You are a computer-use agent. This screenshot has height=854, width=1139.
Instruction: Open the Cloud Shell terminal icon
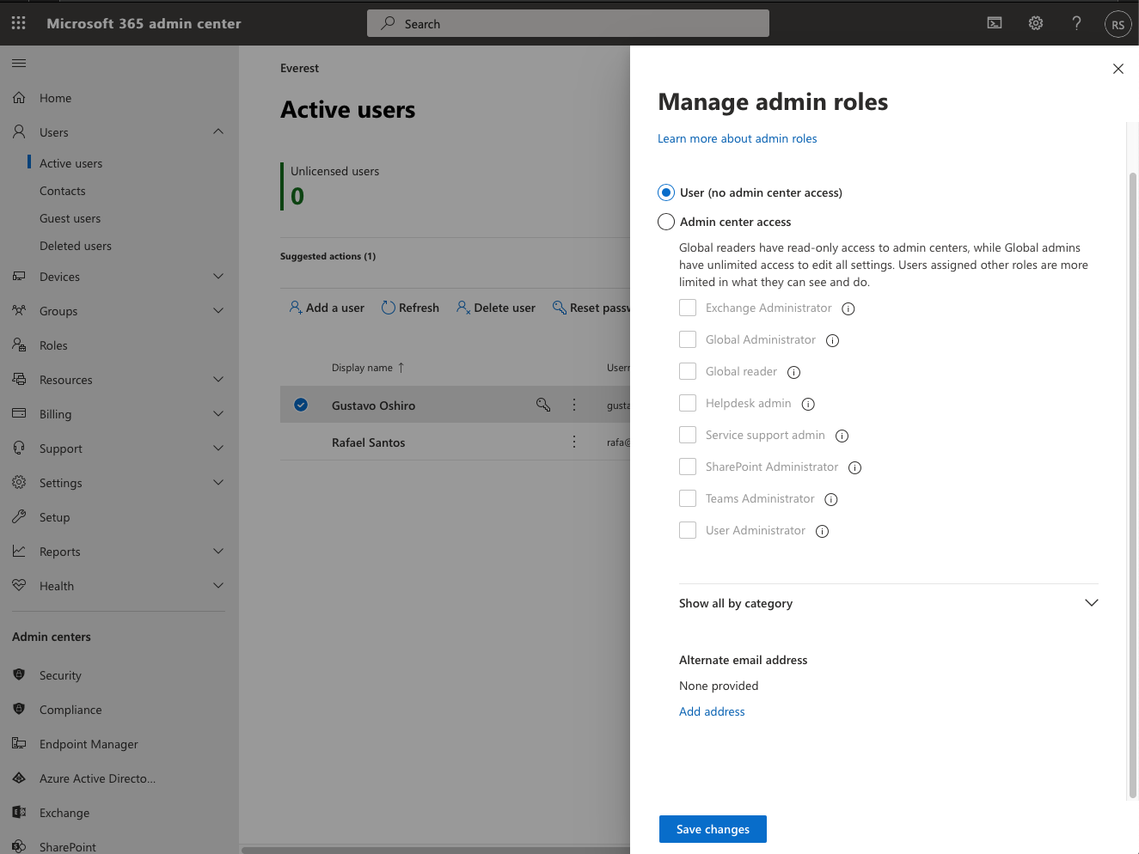click(995, 23)
